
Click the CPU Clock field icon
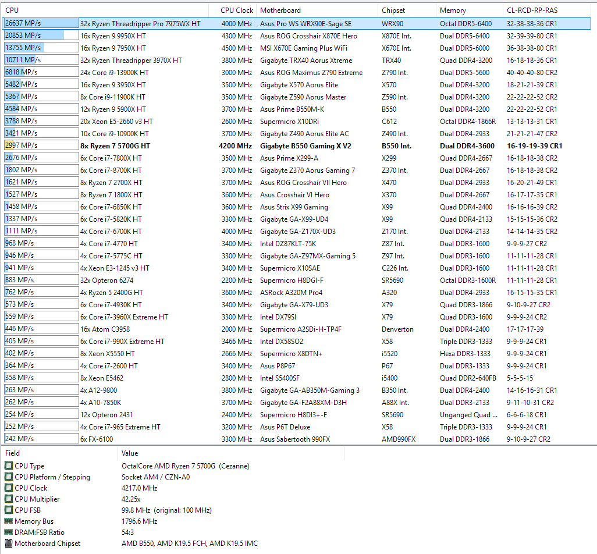click(x=8, y=488)
